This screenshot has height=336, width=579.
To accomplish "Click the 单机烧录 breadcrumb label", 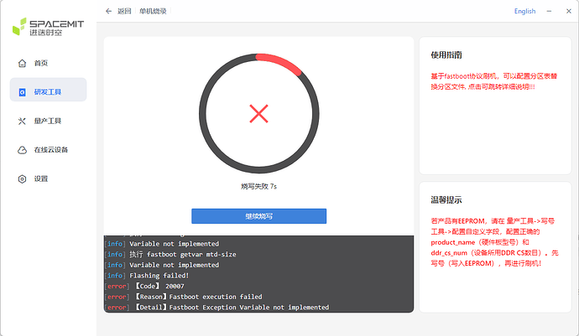I will (x=153, y=11).
